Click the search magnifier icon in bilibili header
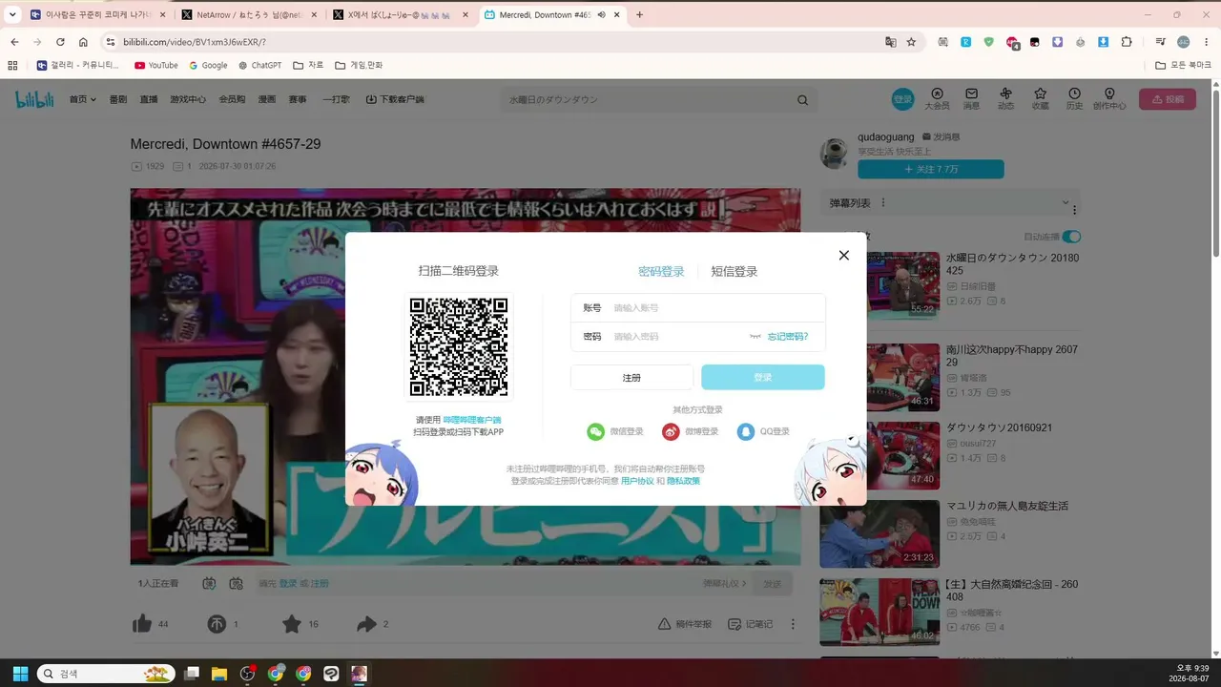Screen dimensions: 1221x687 pyautogui.click(x=802, y=100)
